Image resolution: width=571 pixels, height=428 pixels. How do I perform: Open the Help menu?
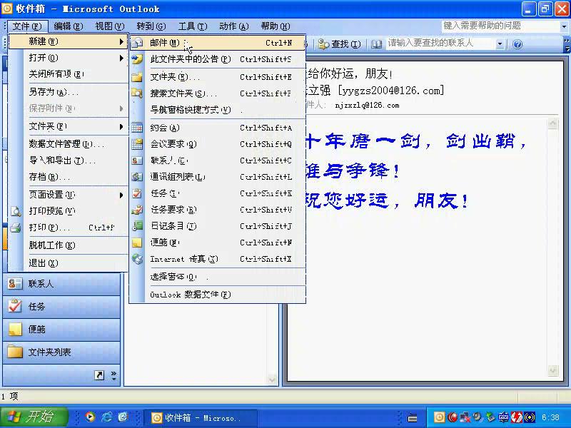coord(276,26)
